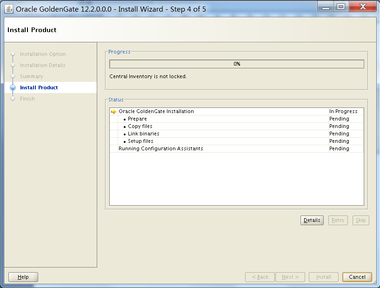Select the Copy files row
Image resolution: width=380 pixels, height=288 pixels.
pos(237,126)
